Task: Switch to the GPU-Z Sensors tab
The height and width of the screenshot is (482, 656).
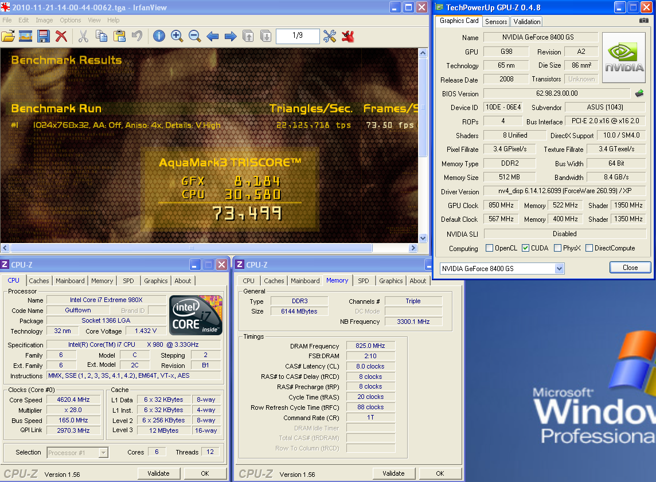Action: (496, 22)
